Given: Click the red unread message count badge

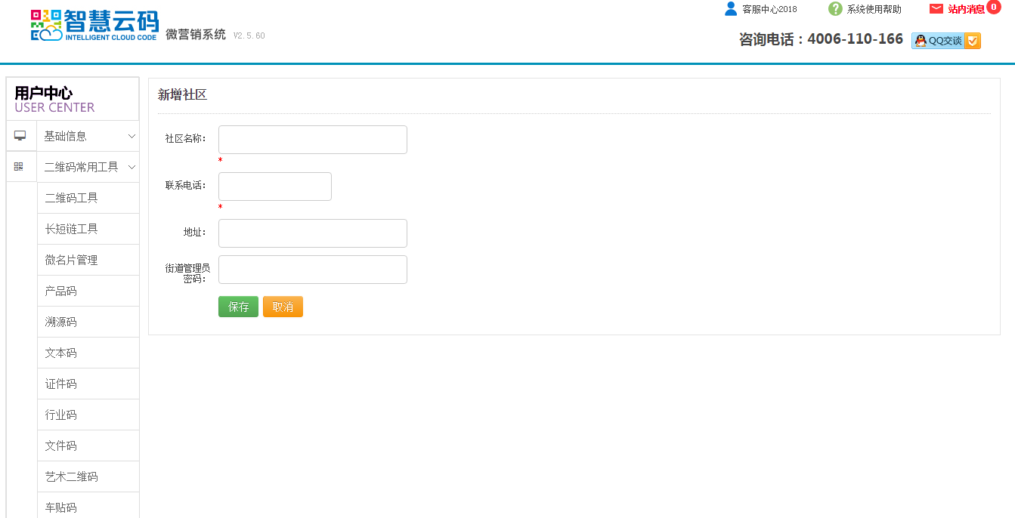Looking at the screenshot, I should point(994,7).
